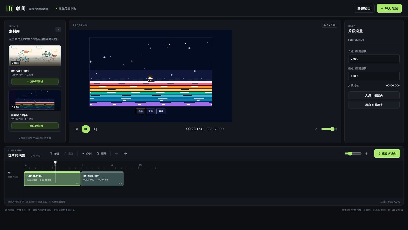This screenshot has height=230, width=408.
Task: Move the clip right with the right arrow
Action: (x=125, y=154)
